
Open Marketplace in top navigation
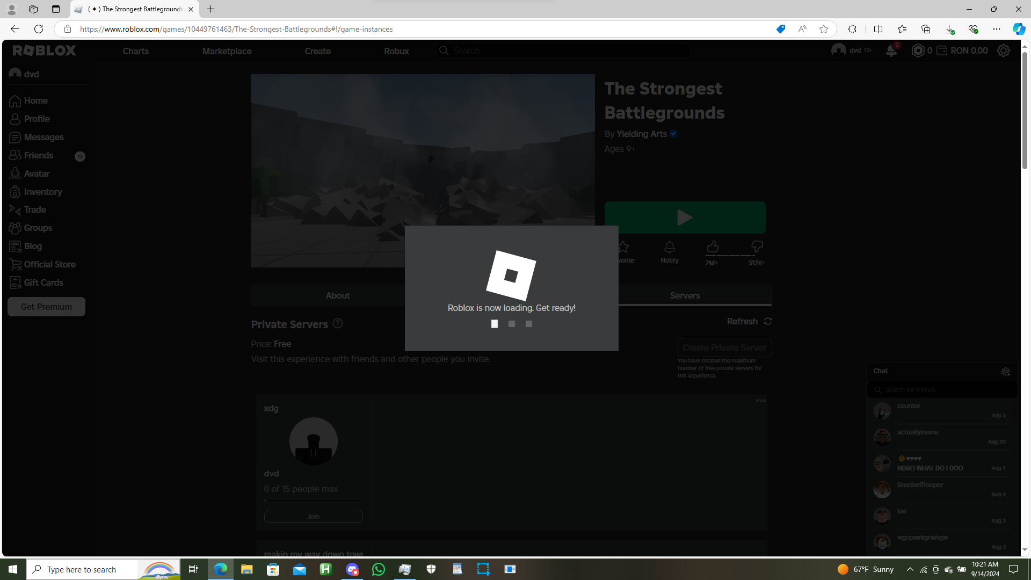point(227,51)
